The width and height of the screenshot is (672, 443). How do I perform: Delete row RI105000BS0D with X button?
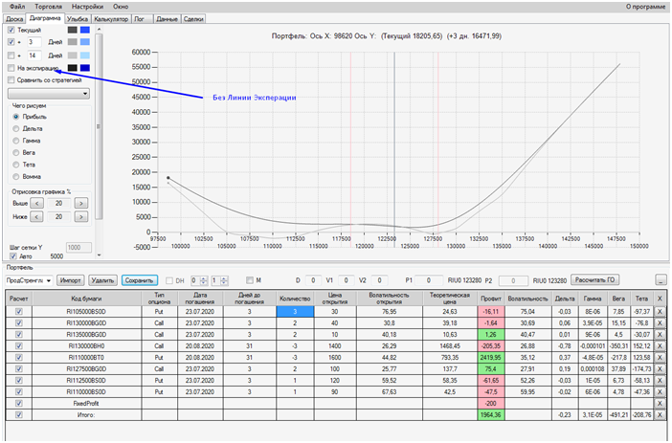660,312
